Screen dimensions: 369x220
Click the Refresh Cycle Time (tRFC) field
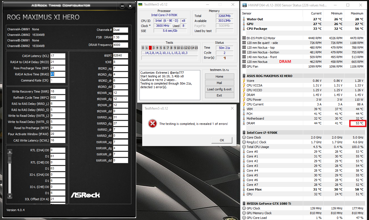[x=58, y=98]
